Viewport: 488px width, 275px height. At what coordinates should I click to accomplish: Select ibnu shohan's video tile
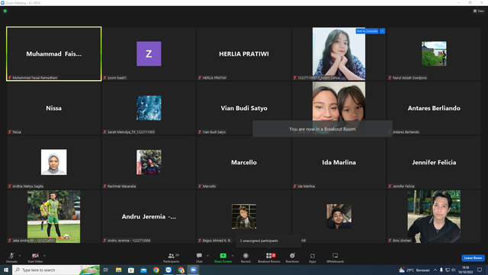[x=434, y=216]
